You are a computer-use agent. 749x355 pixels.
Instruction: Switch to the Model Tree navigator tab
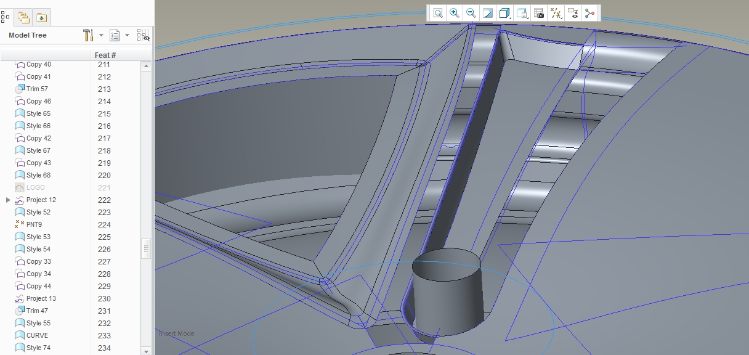(x=6, y=17)
